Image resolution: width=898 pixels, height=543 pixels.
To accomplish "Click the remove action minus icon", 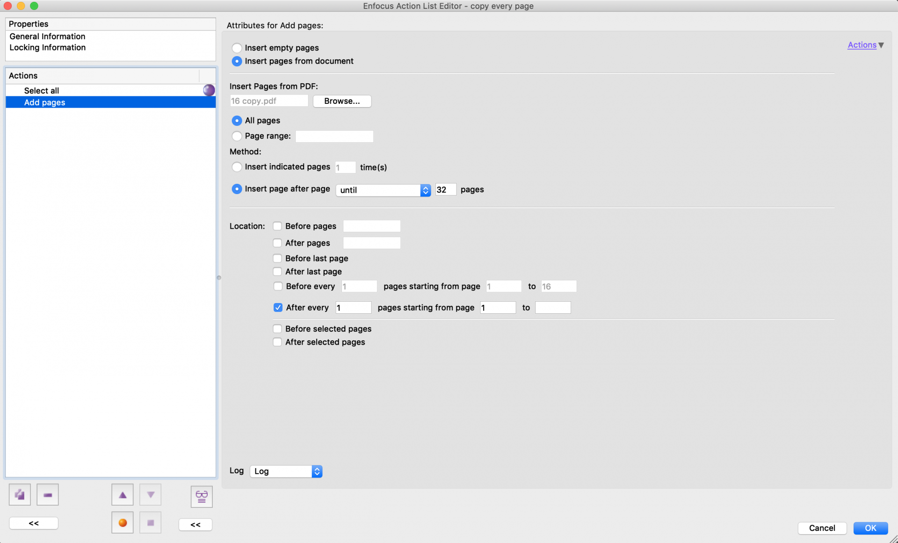I will [x=48, y=495].
